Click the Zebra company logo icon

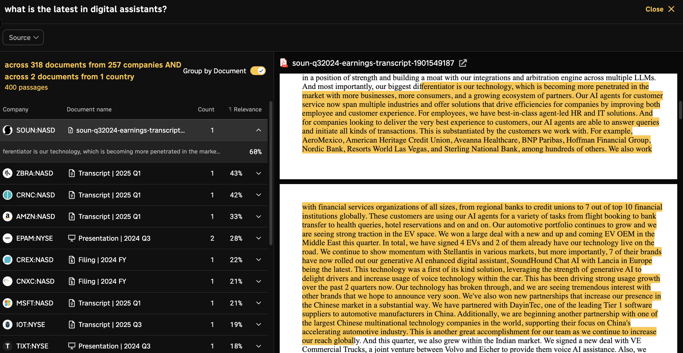8,173
